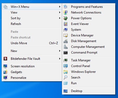Screen dimensions: 118x98
Task: Click the Task Manager icon
Action: (66, 60)
